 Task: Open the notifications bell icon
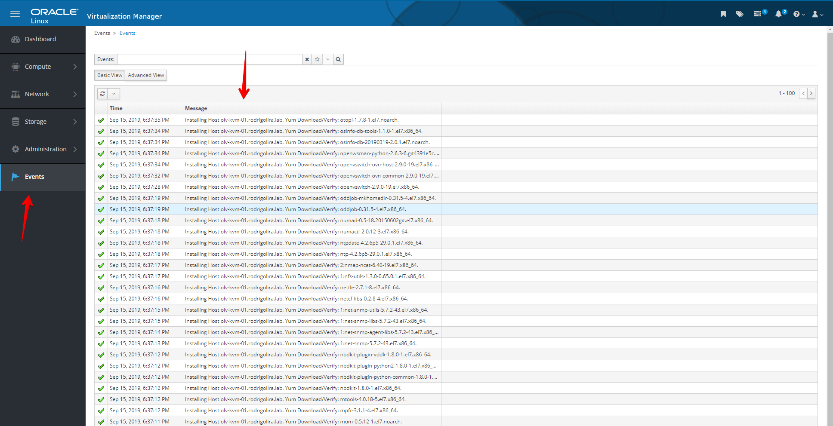click(x=778, y=14)
